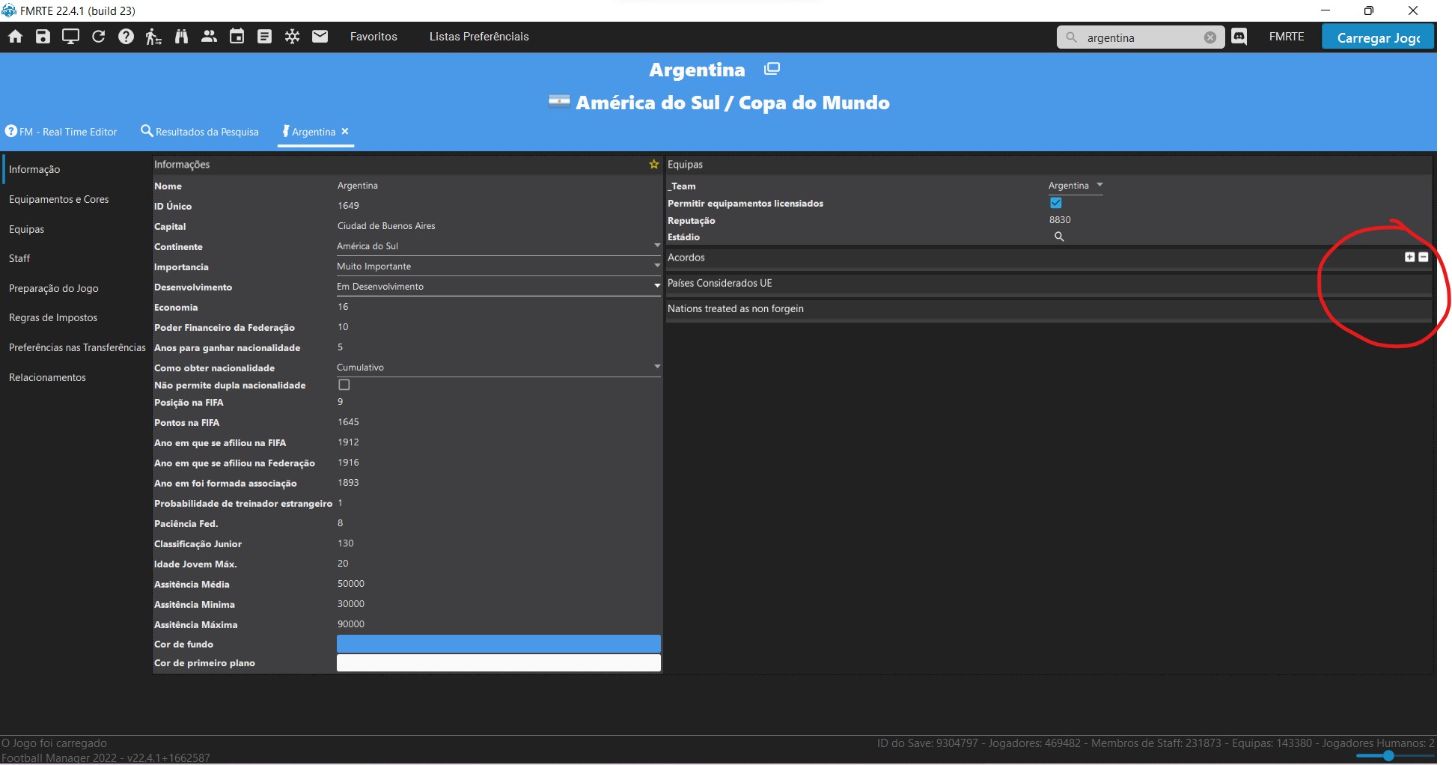Click the snowflake freeze icon
1452x765 pixels.
292,37
